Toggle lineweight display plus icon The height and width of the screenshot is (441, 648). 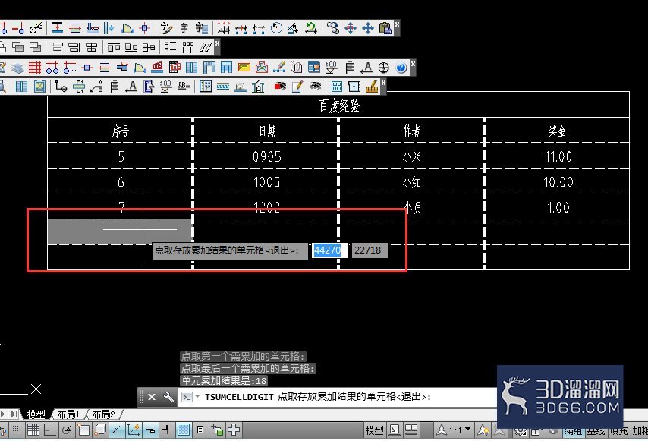coord(166,430)
